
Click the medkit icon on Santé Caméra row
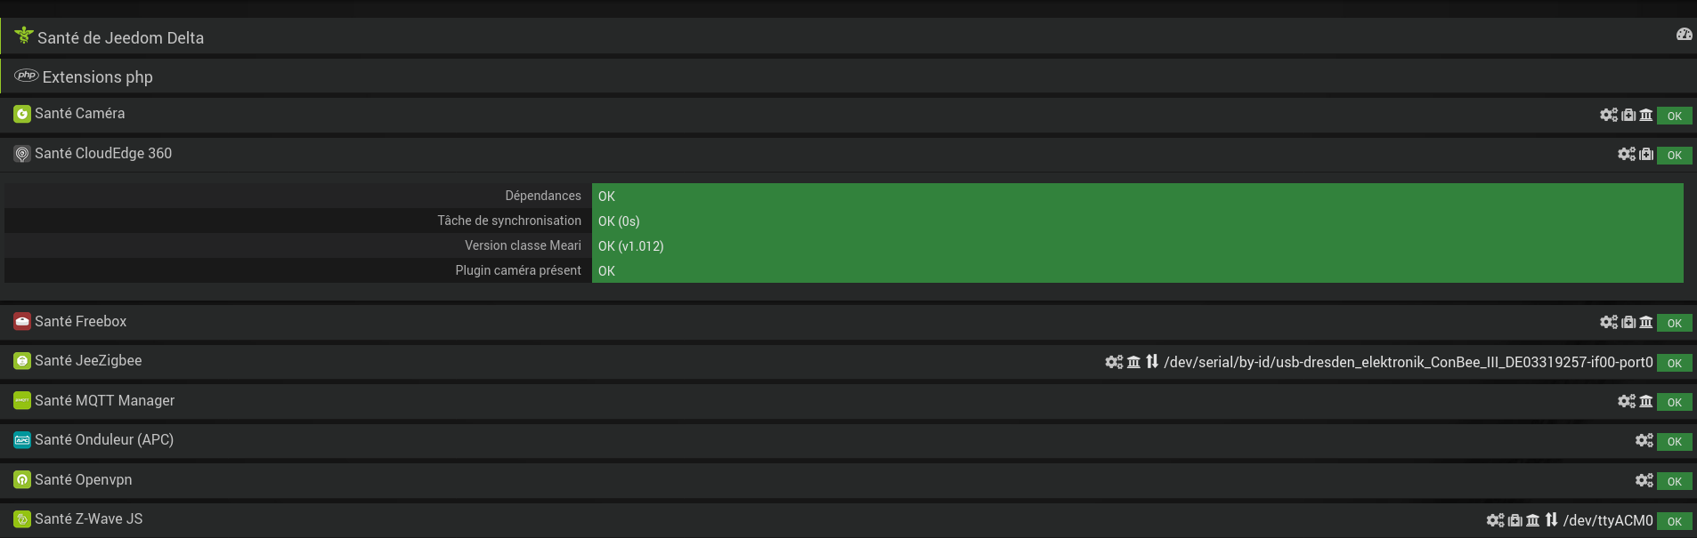tap(1628, 115)
